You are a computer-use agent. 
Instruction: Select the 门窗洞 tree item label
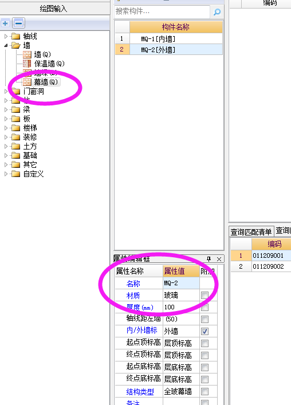[x=34, y=91]
